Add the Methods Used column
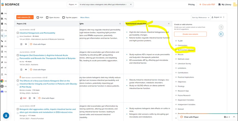This screenshot has height=121, width=238. (182, 59)
